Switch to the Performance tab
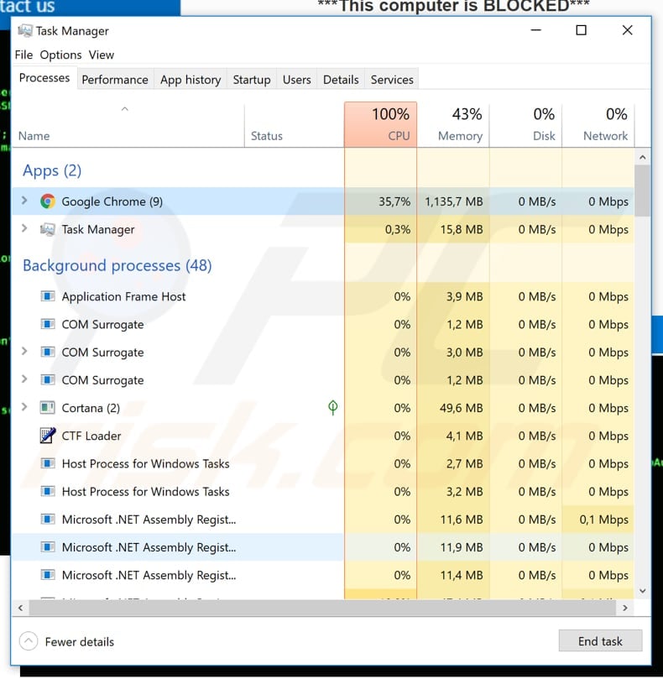 pyautogui.click(x=115, y=80)
